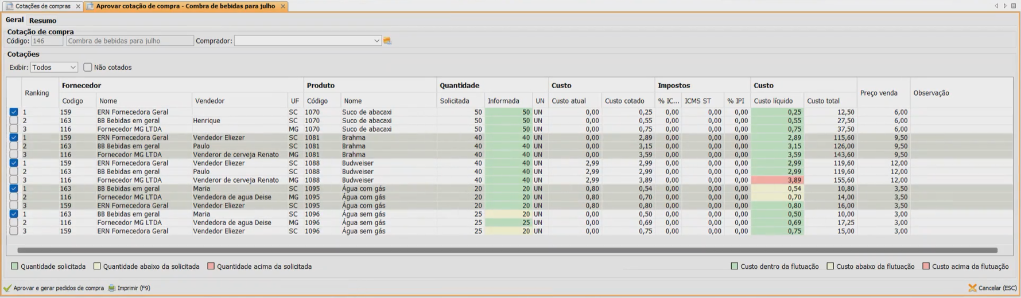Switch to the Cotações de compras tab
Screen dimensions: 1021x298
pyautogui.click(x=42, y=6)
